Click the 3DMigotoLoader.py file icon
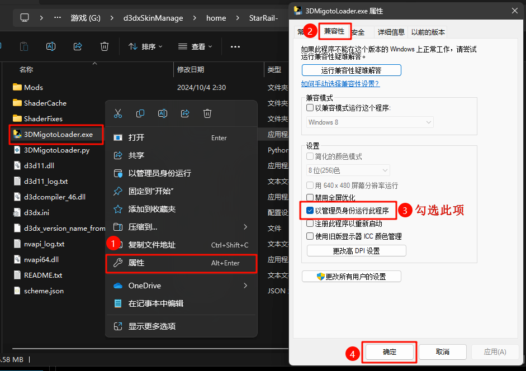The image size is (526, 371). pyautogui.click(x=17, y=150)
